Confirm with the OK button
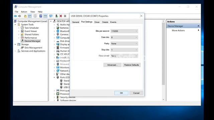Image resolution: width=214 pixels, height=120 pixels. [x=121, y=93]
